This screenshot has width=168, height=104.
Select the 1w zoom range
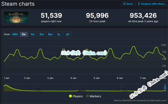24,34
